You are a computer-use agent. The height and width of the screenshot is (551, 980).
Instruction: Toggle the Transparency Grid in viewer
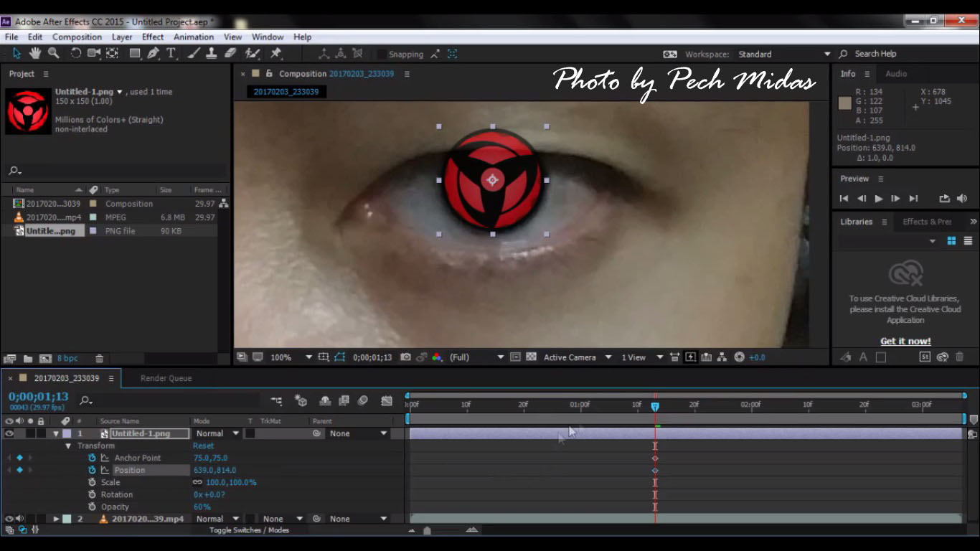click(x=532, y=357)
